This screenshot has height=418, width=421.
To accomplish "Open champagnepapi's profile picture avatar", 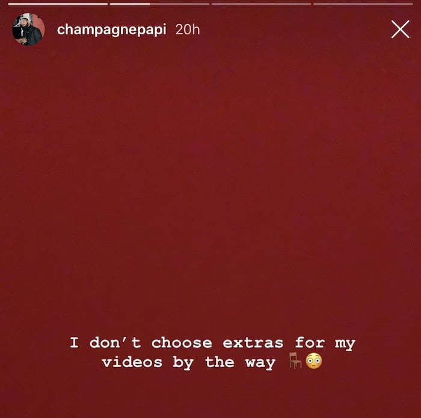I will pos(28,29).
